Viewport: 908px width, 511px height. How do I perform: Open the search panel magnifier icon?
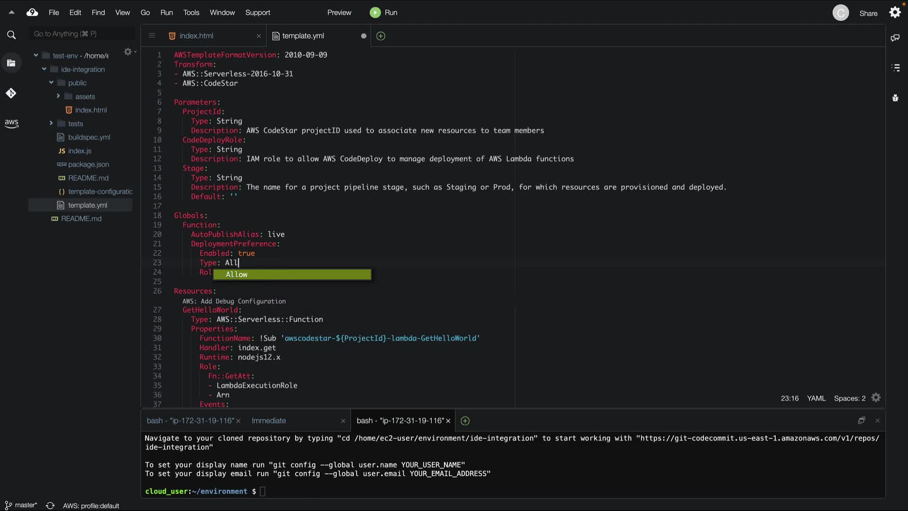pos(11,35)
